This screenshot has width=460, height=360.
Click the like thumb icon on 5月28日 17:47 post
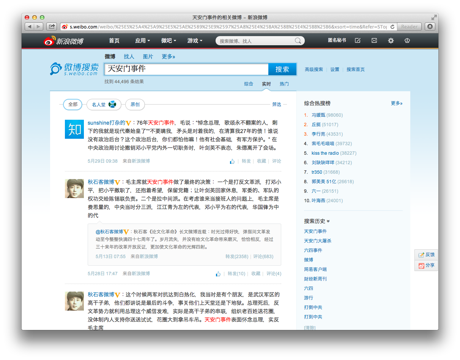click(x=218, y=274)
